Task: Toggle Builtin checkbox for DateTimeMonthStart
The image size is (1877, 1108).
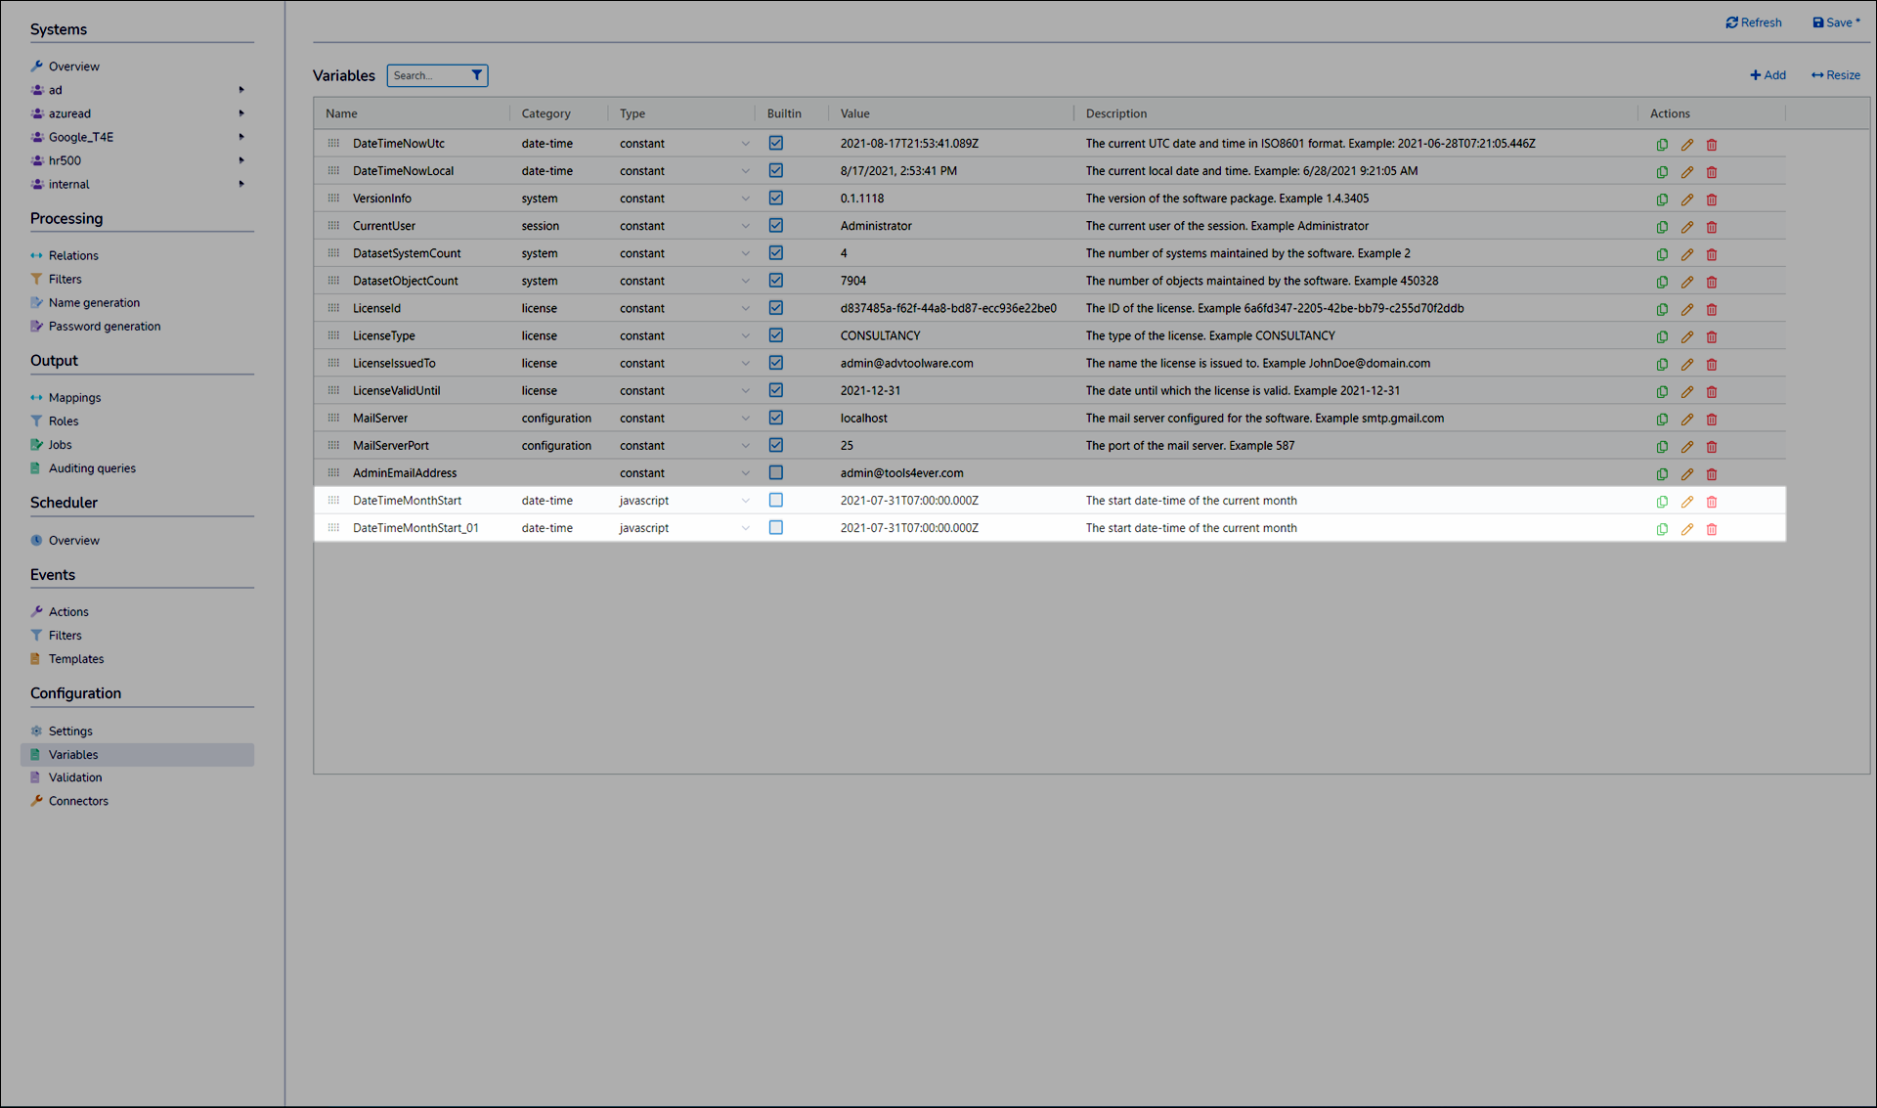Action: coord(775,500)
